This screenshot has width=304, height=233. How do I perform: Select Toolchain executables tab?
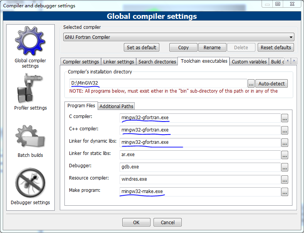[x=204, y=61]
